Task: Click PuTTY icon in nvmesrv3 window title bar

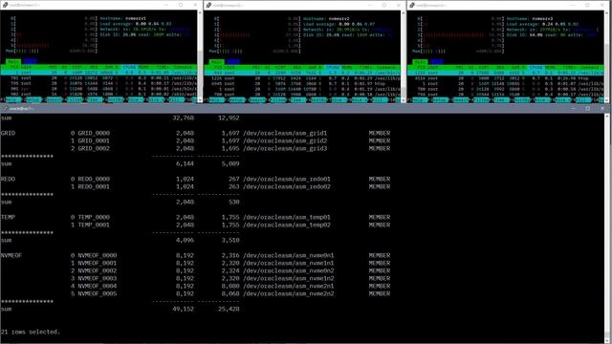Action: 412,5
